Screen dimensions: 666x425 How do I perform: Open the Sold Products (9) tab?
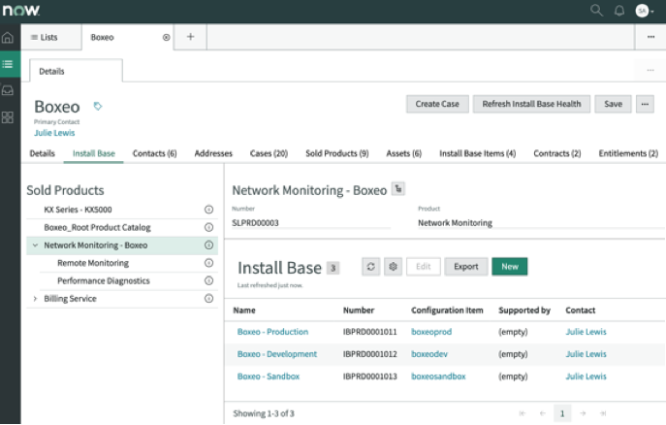pyautogui.click(x=337, y=153)
